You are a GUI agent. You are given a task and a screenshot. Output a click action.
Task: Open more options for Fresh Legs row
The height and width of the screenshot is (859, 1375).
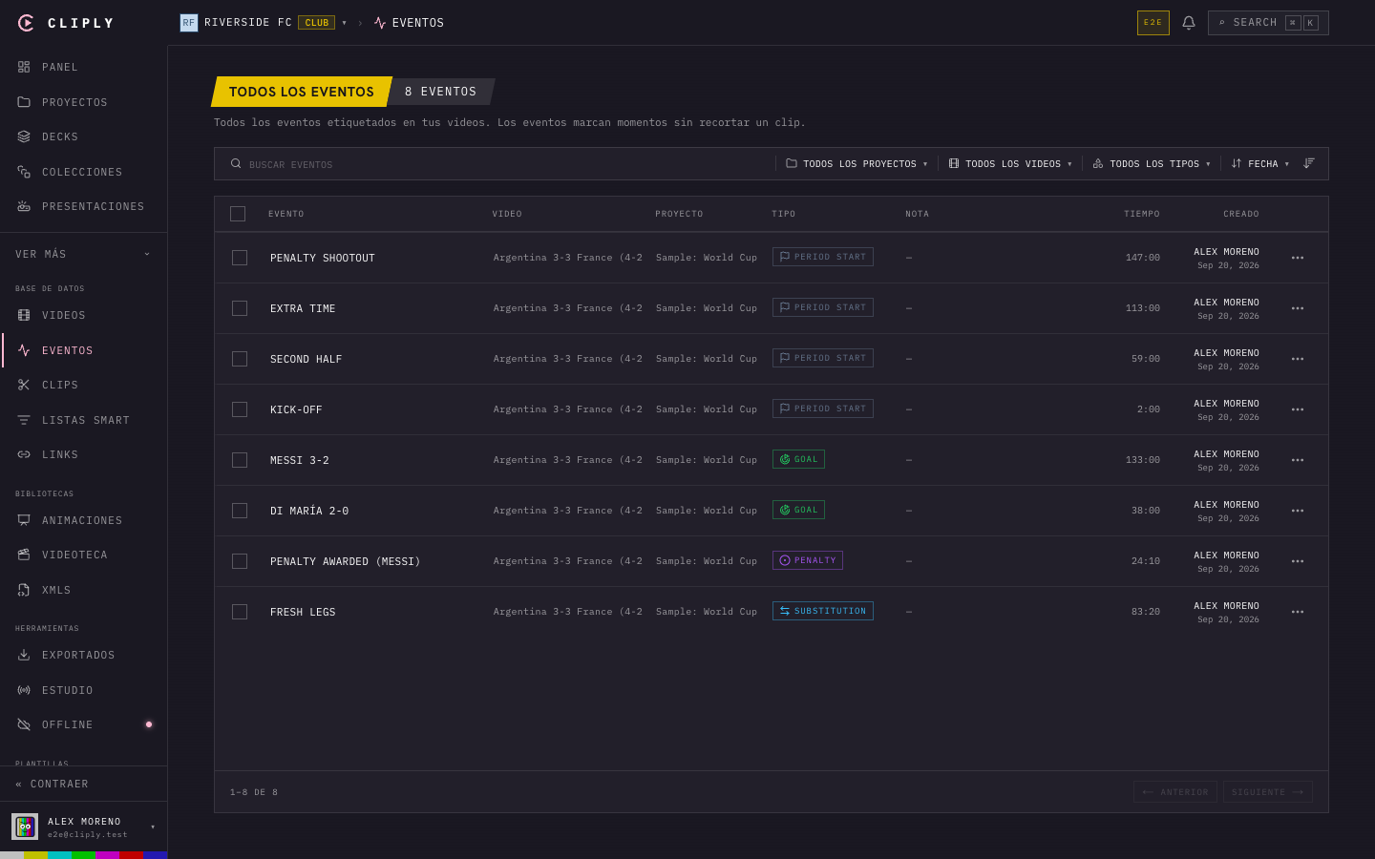[1298, 612]
